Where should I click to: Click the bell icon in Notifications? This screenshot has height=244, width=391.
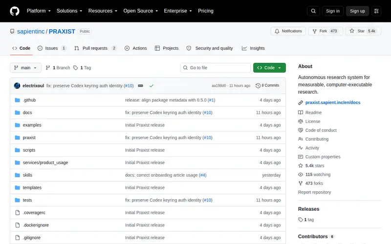point(277,31)
